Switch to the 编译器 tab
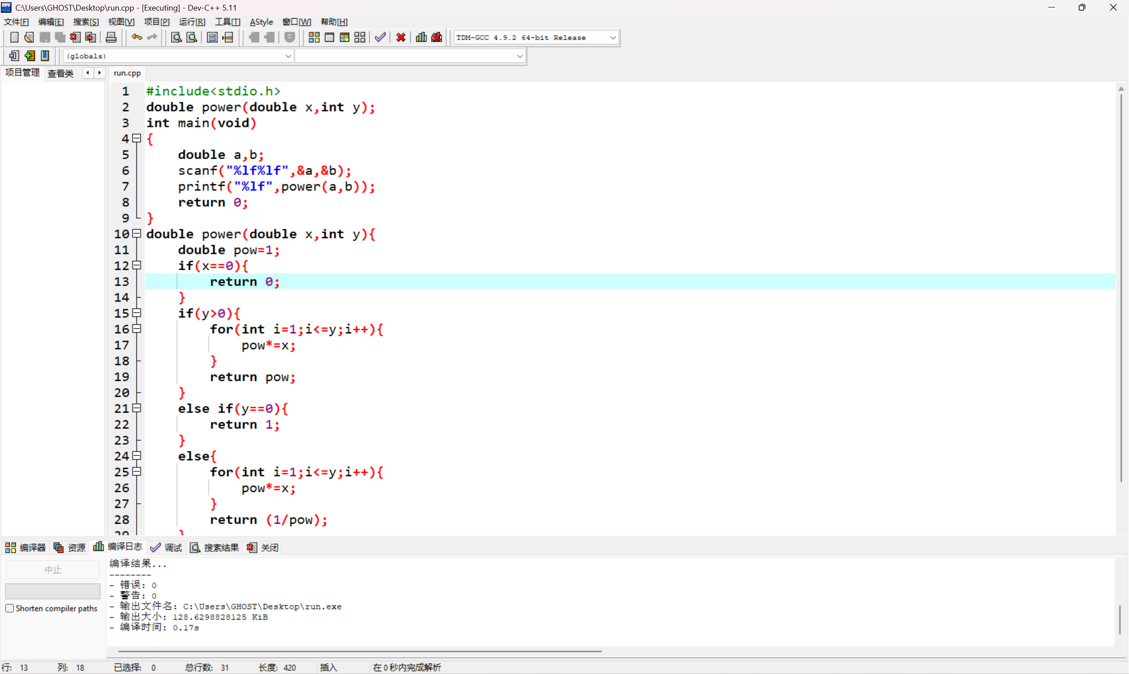The image size is (1129, 674). 26,547
